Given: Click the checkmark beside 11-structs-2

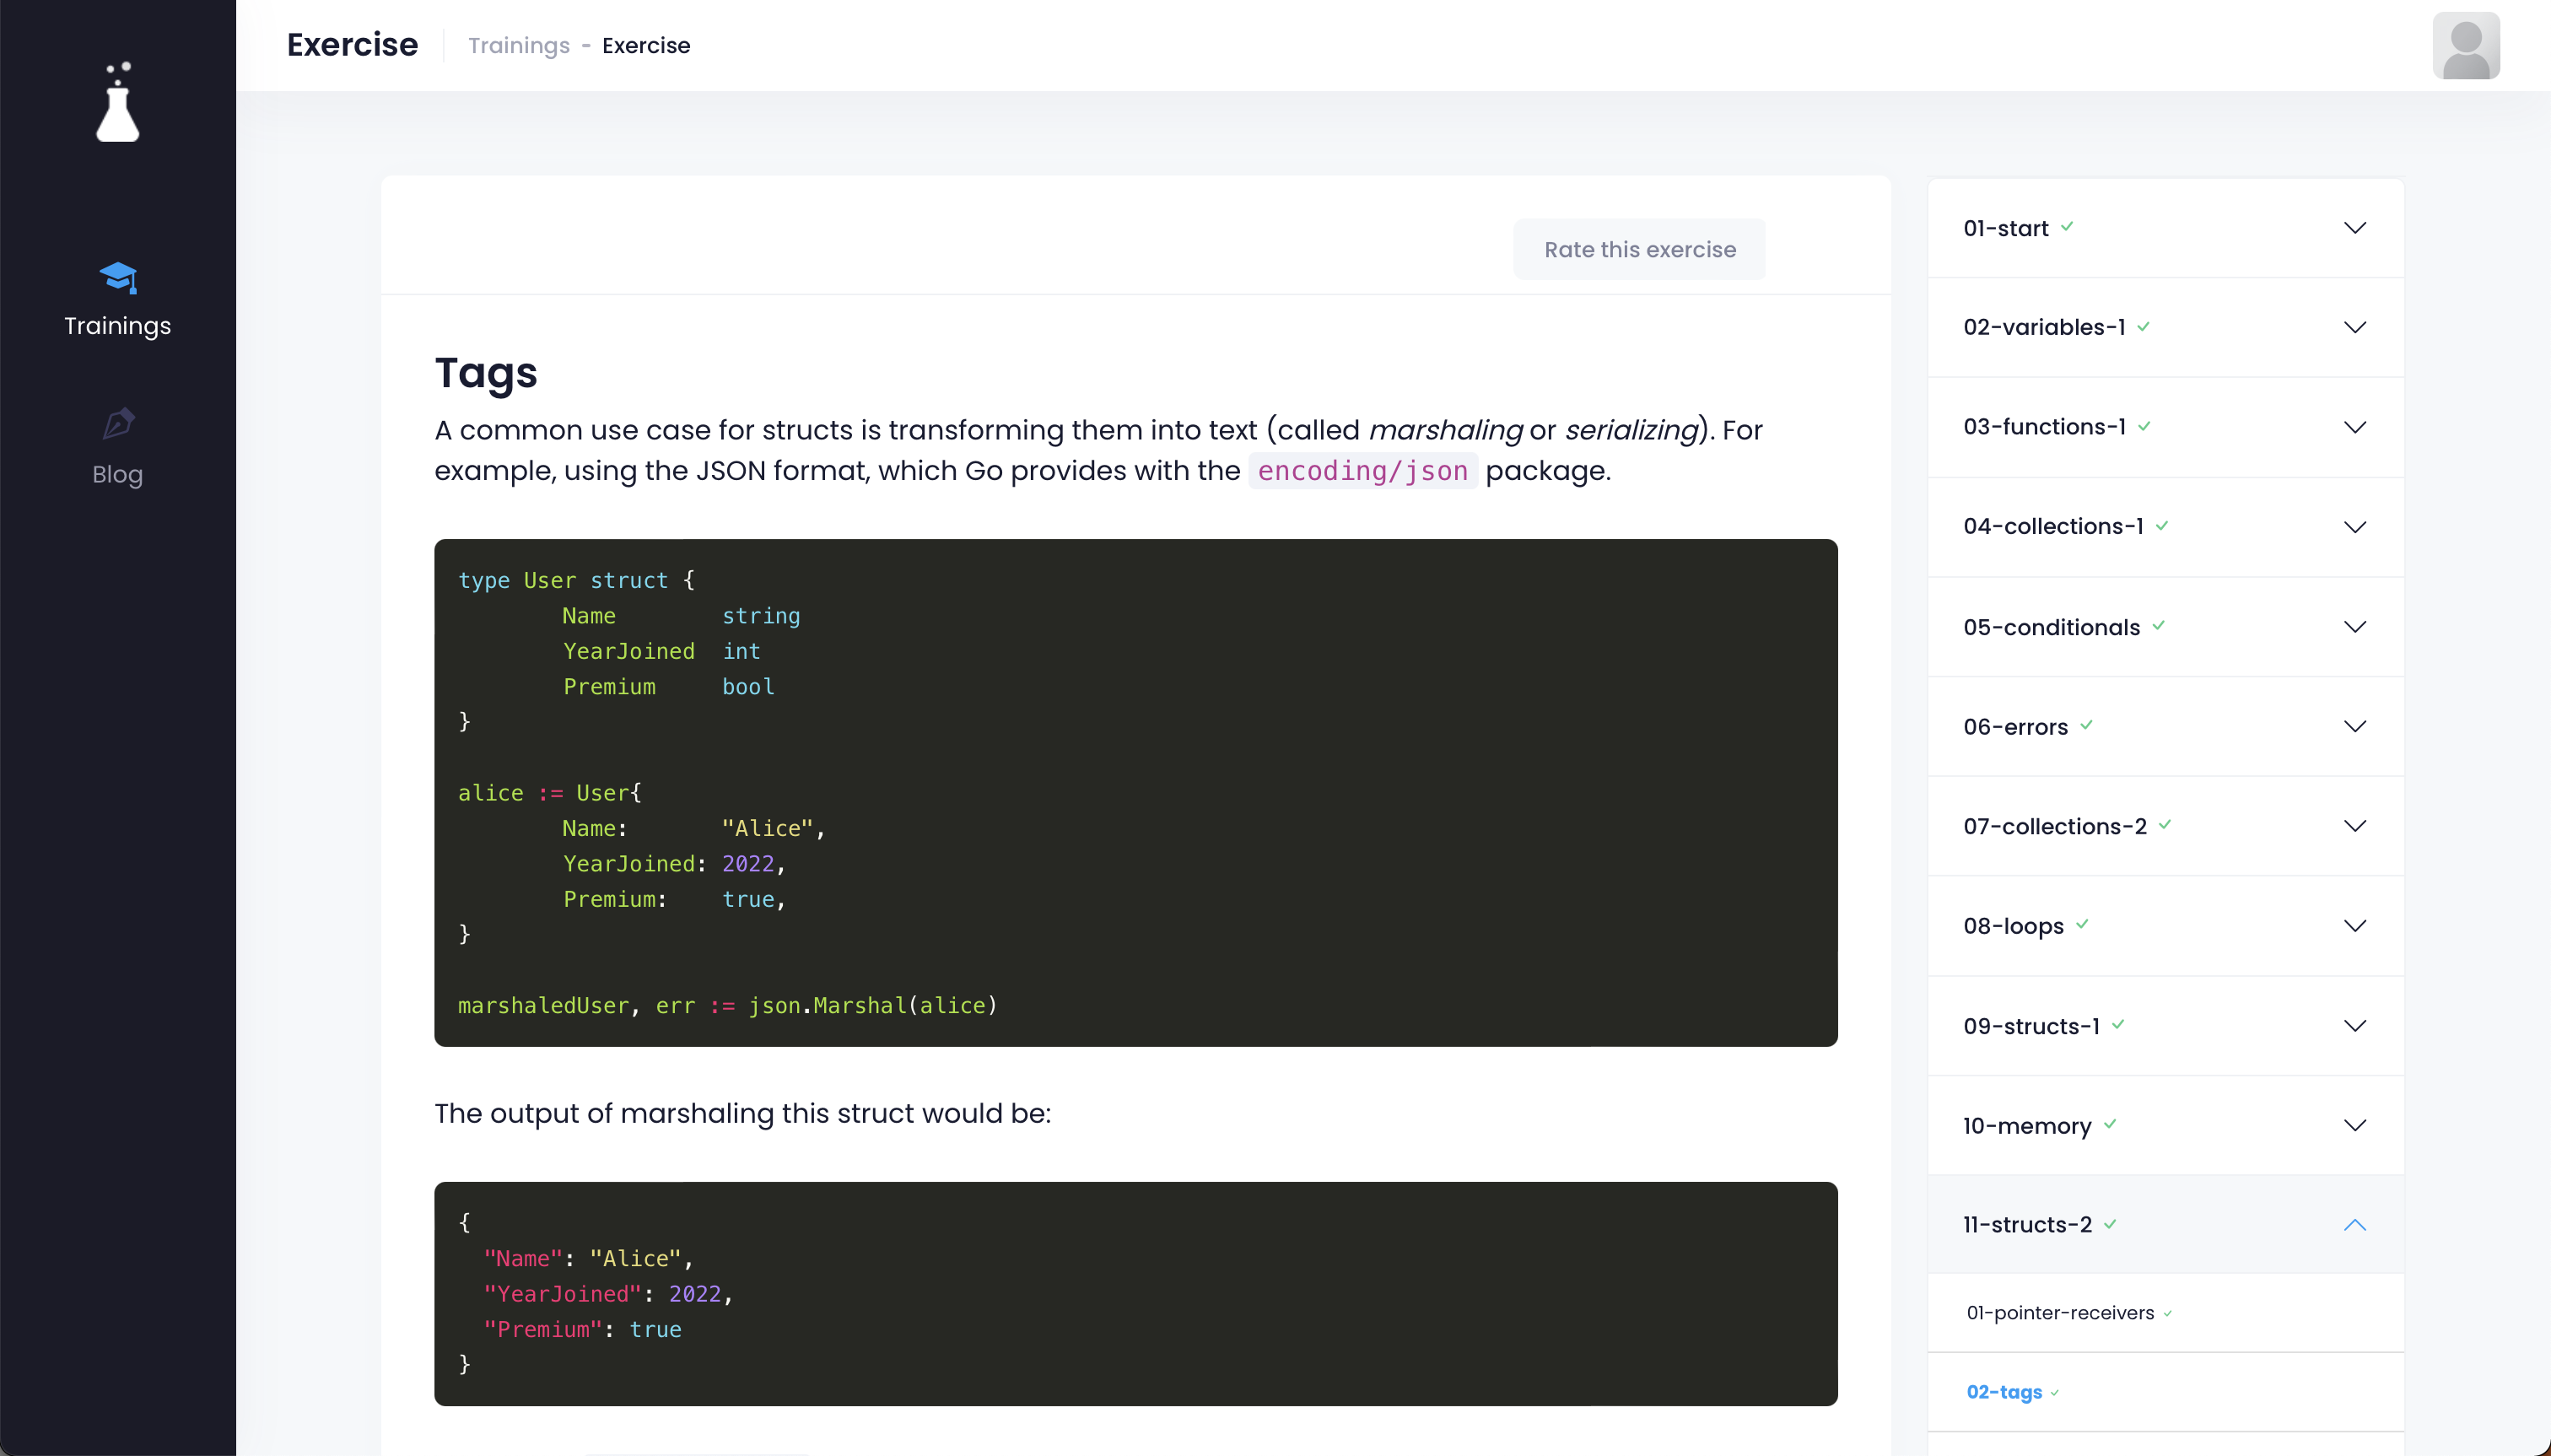Looking at the screenshot, I should tap(2109, 1225).
